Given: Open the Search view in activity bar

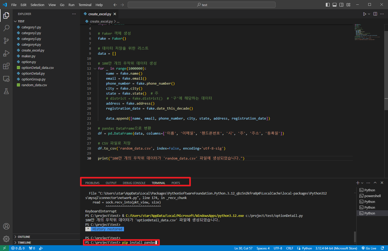Looking at the screenshot, I should point(6,28).
